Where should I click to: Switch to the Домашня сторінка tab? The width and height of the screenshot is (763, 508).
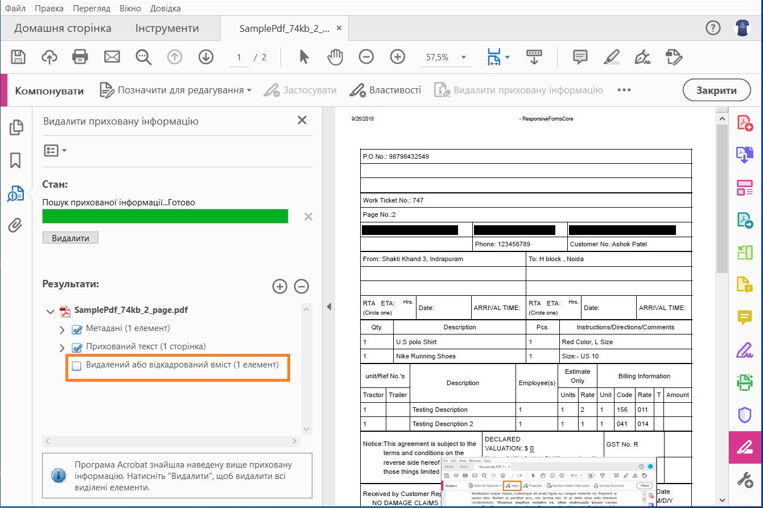tap(63, 28)
